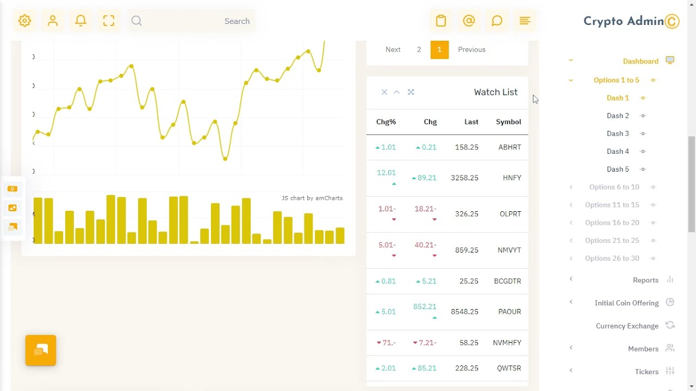Go to pagination page 2
This screenshot has width=696, height=391.
tap(419, 49)
